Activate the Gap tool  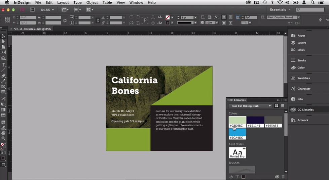[x=3, y=52]
